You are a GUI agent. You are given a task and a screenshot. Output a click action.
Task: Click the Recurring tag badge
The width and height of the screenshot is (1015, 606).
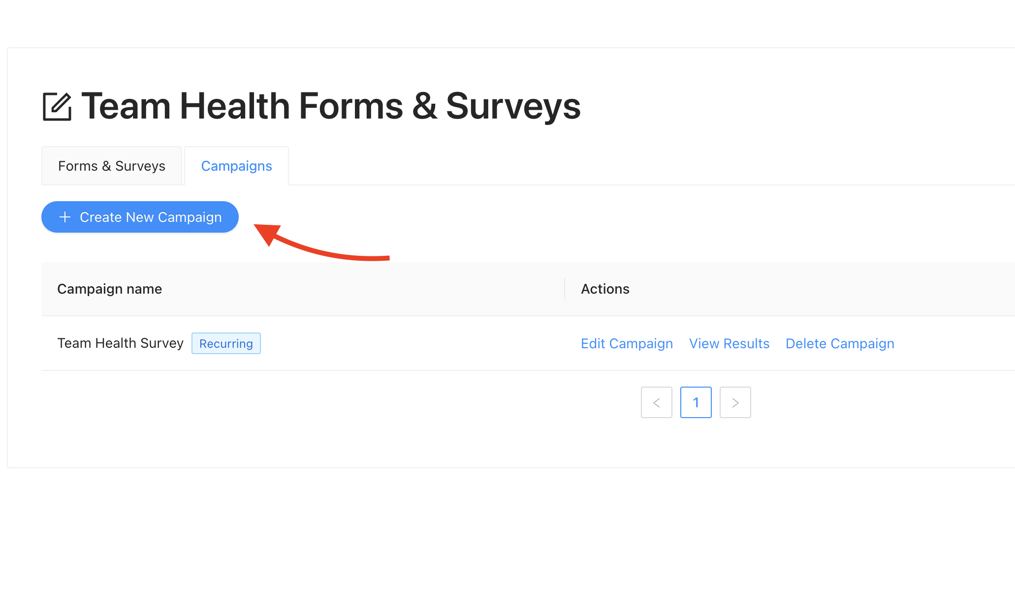click(x=226, y=343)
